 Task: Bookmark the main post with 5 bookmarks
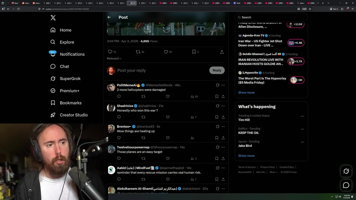point(194,52)
